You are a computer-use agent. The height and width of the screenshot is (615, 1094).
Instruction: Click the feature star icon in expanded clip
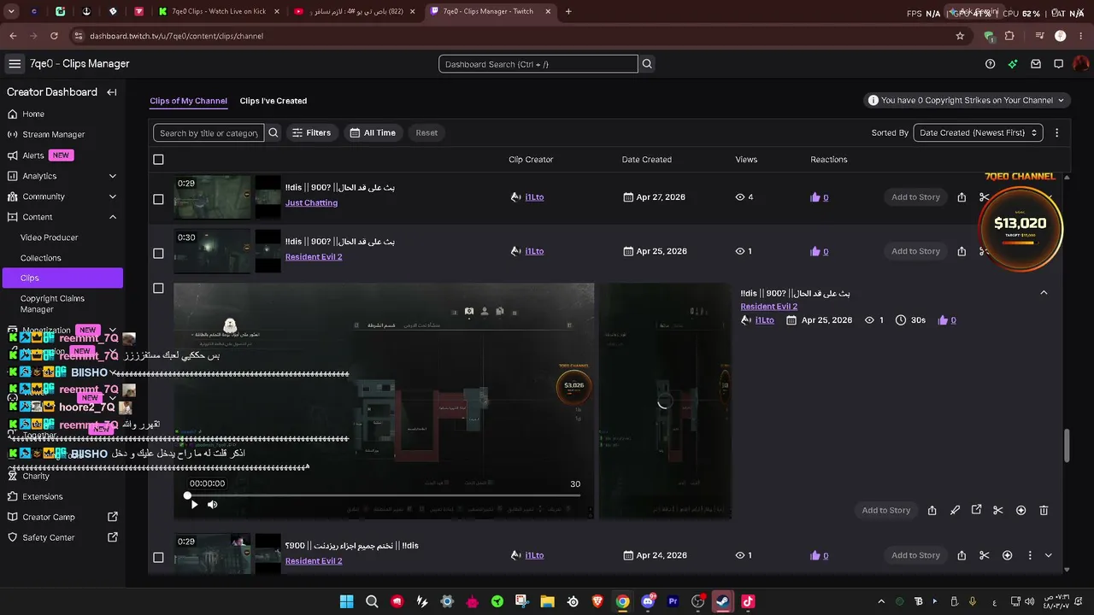1020,511
